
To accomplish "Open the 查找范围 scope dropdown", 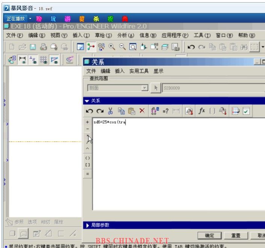I will [145, 88].
